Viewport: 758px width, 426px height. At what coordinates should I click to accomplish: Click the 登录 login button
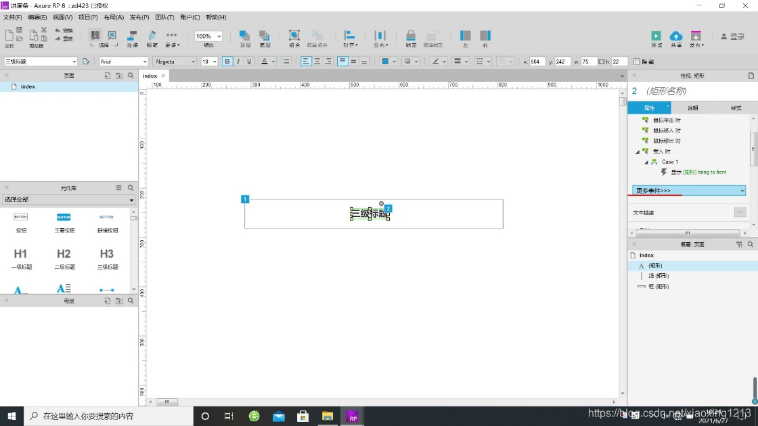733,37
